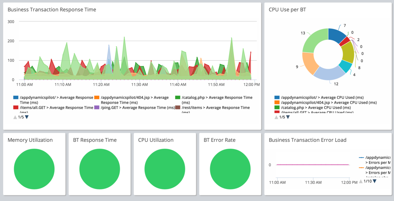Click the CPU Use per BT panel title
The image size is (394, 201).
coord(287,10)
